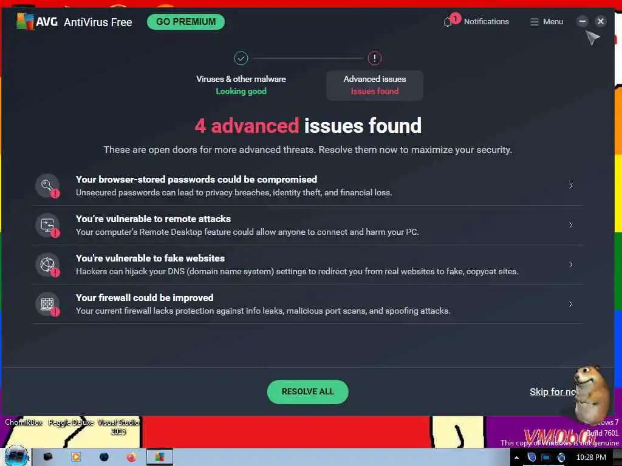Open the ChomikBox desktop shortcut
The height and width of the screenshot is (466, 622).
pyautogui.click(x=24, y=422)
